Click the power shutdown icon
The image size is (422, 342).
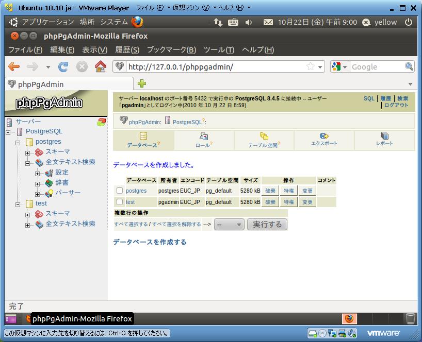[x=409, y=22]
